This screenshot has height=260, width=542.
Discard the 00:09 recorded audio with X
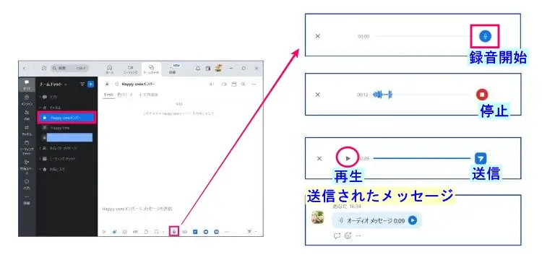(319, 158)
